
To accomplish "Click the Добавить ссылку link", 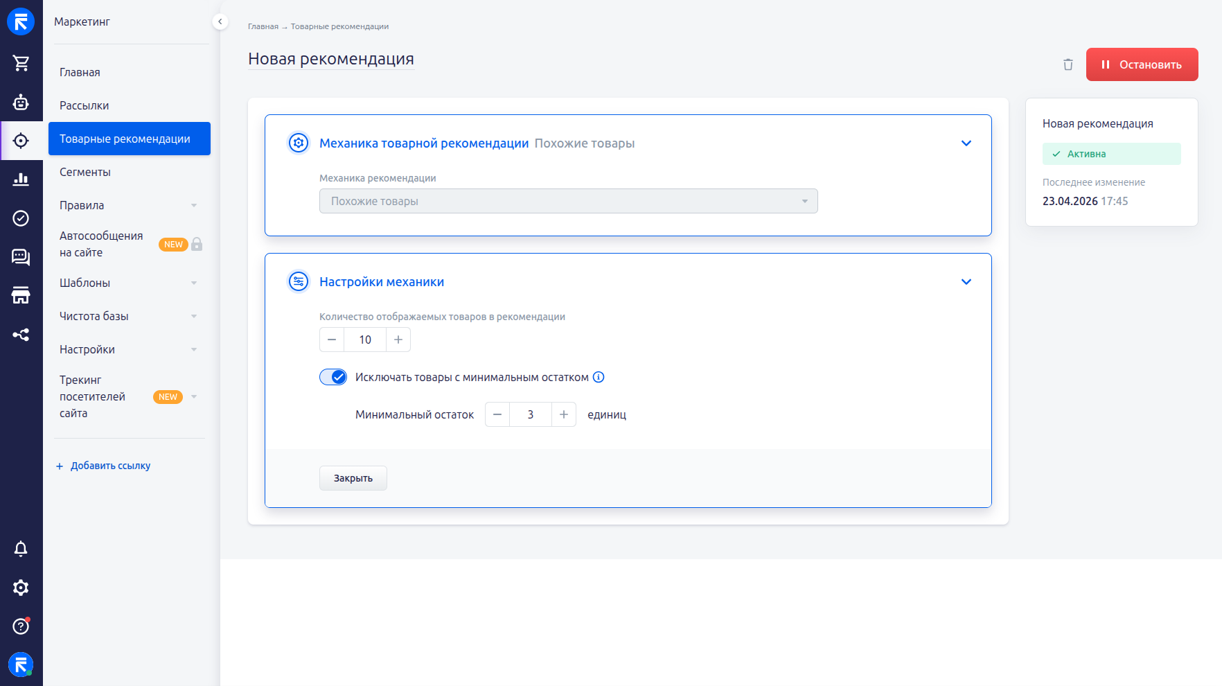I will [110, 466].
